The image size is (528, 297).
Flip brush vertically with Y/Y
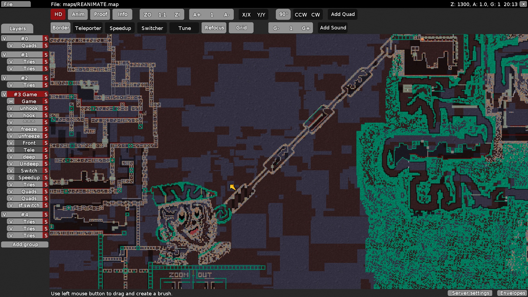(261, 15)
